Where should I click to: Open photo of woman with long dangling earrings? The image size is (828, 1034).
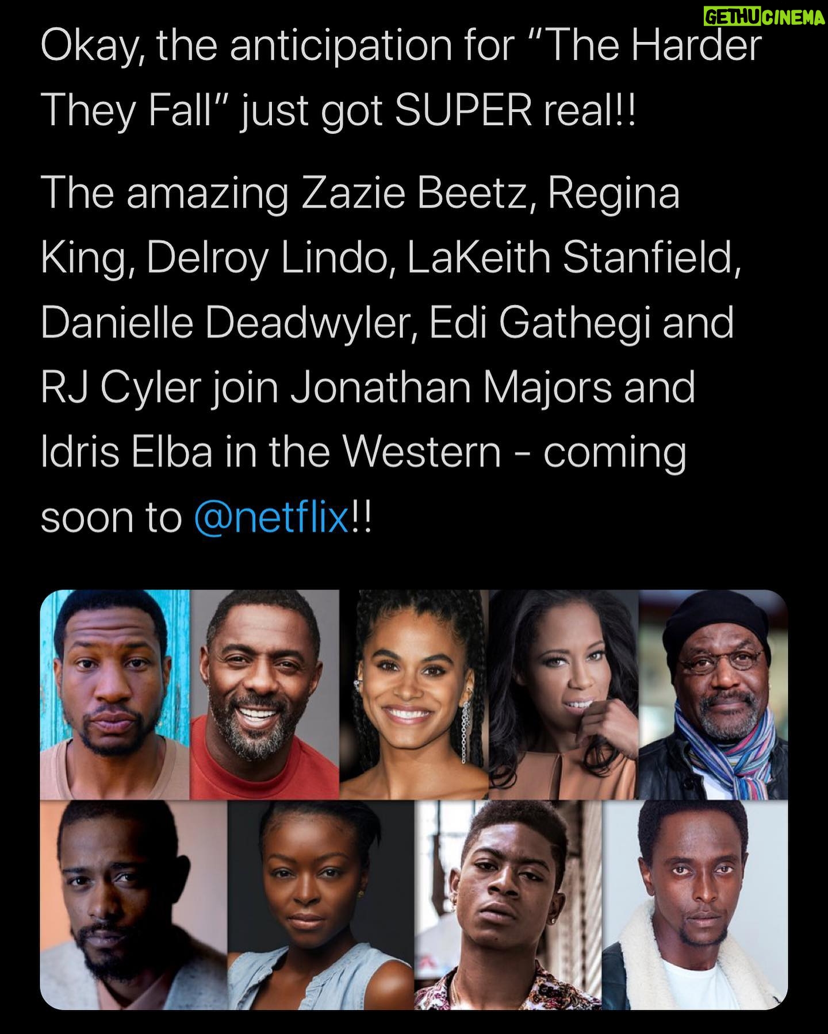[x=414, y=694]
